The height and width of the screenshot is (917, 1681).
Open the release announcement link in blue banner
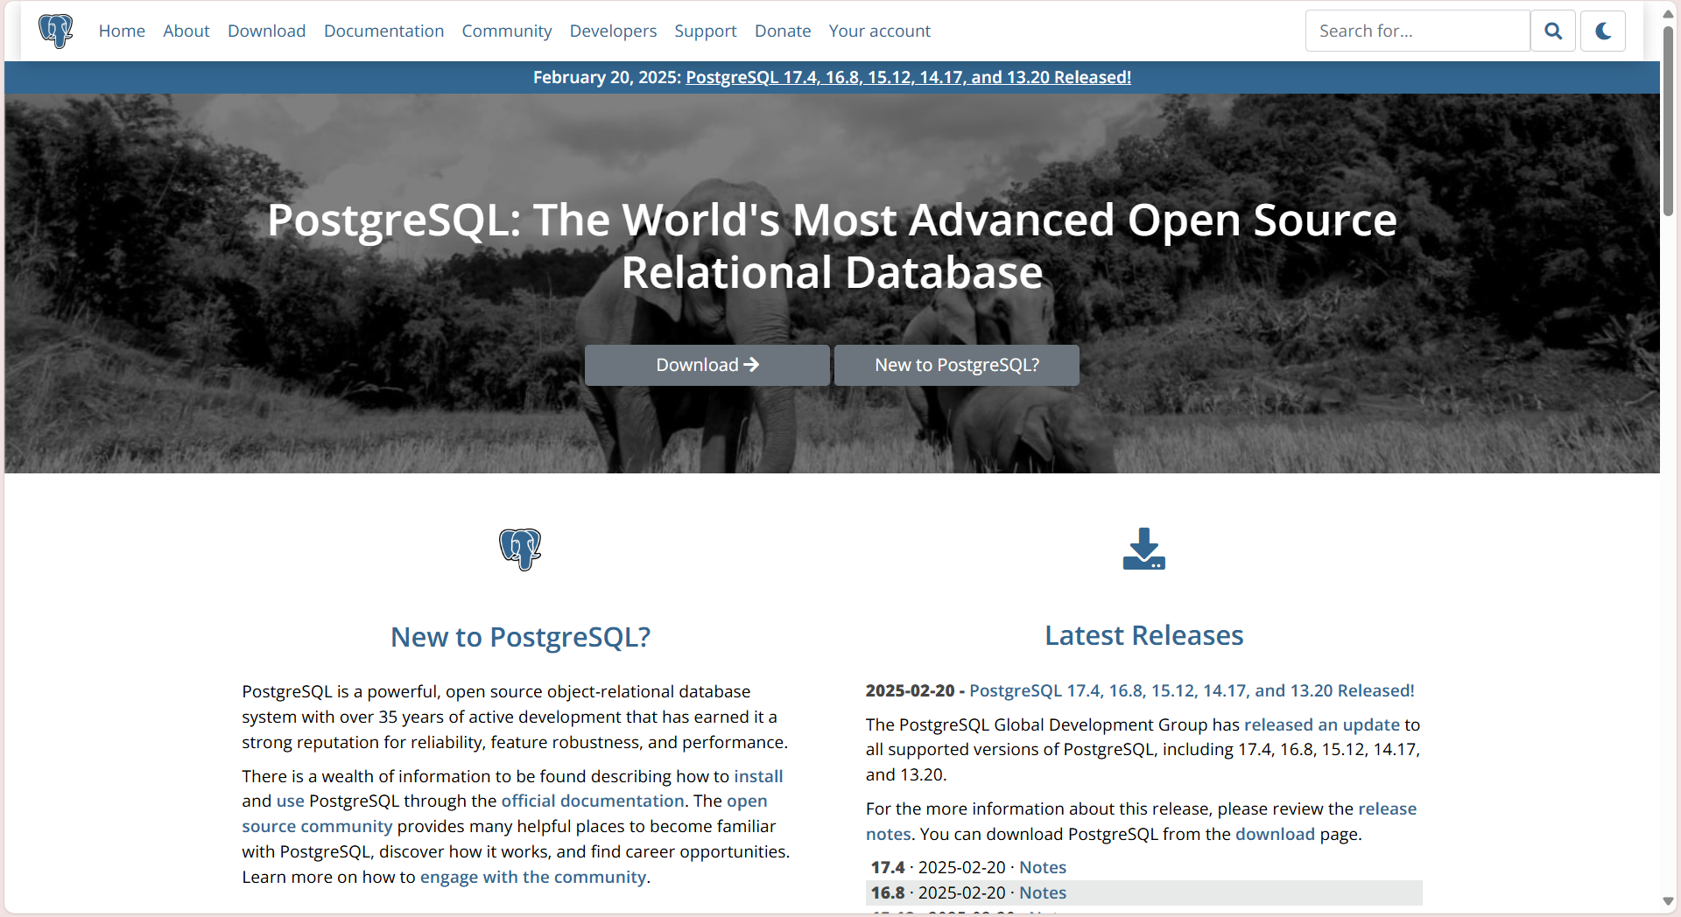pos(908,77)
